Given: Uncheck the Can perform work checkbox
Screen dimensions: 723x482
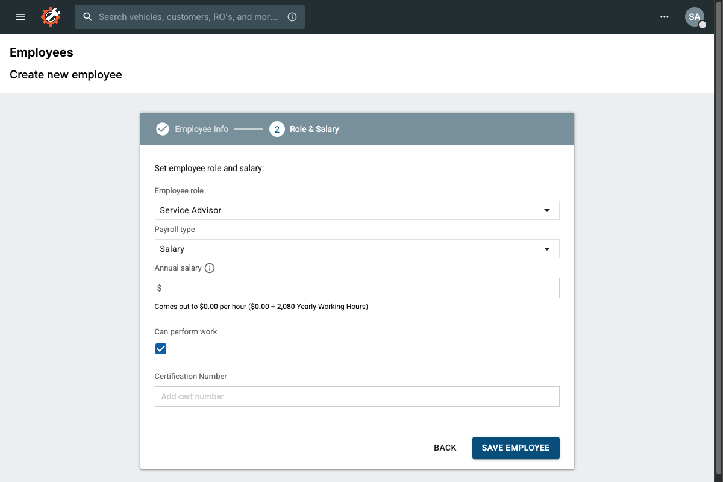Looking at the screenshot, I should click(160, 348).
